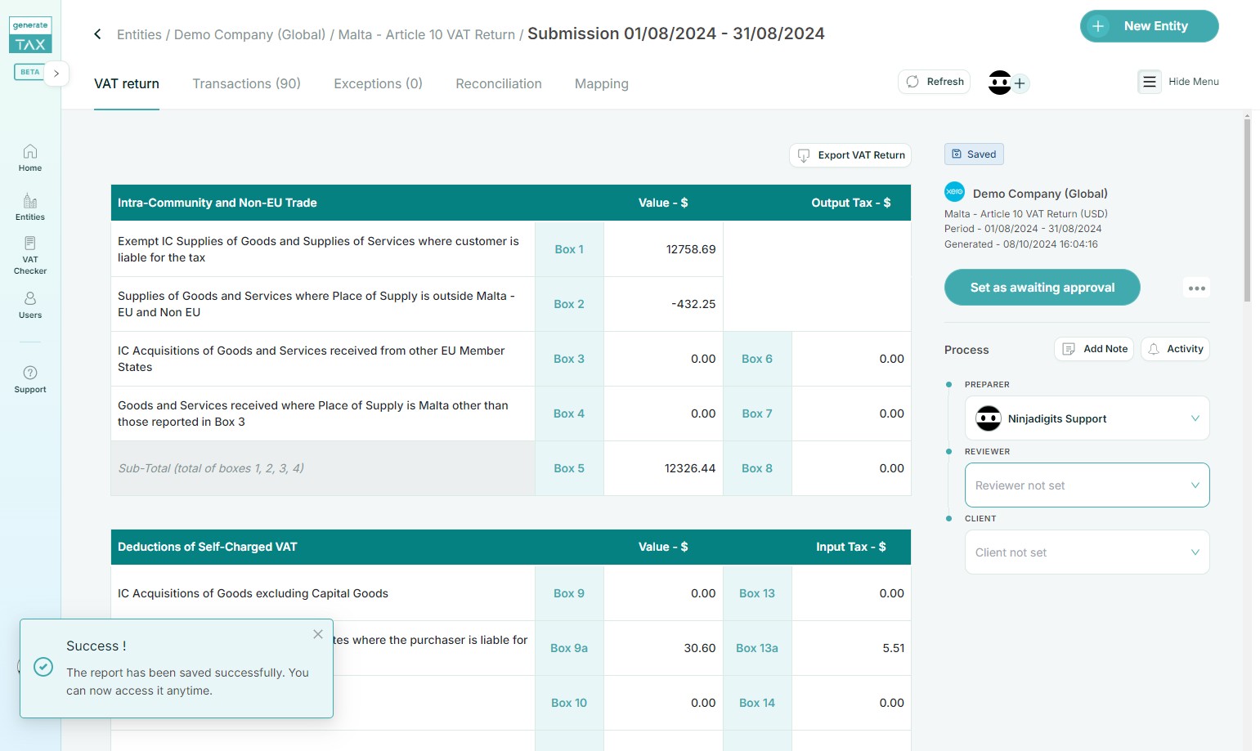Open the three-dots more options menu
This screenshot has height=751, width=1260.
click(x=1196, y=288)
